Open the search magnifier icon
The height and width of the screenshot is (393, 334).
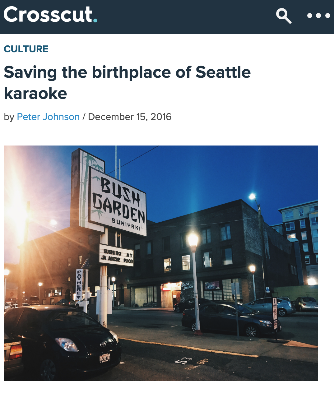point(284,16)
